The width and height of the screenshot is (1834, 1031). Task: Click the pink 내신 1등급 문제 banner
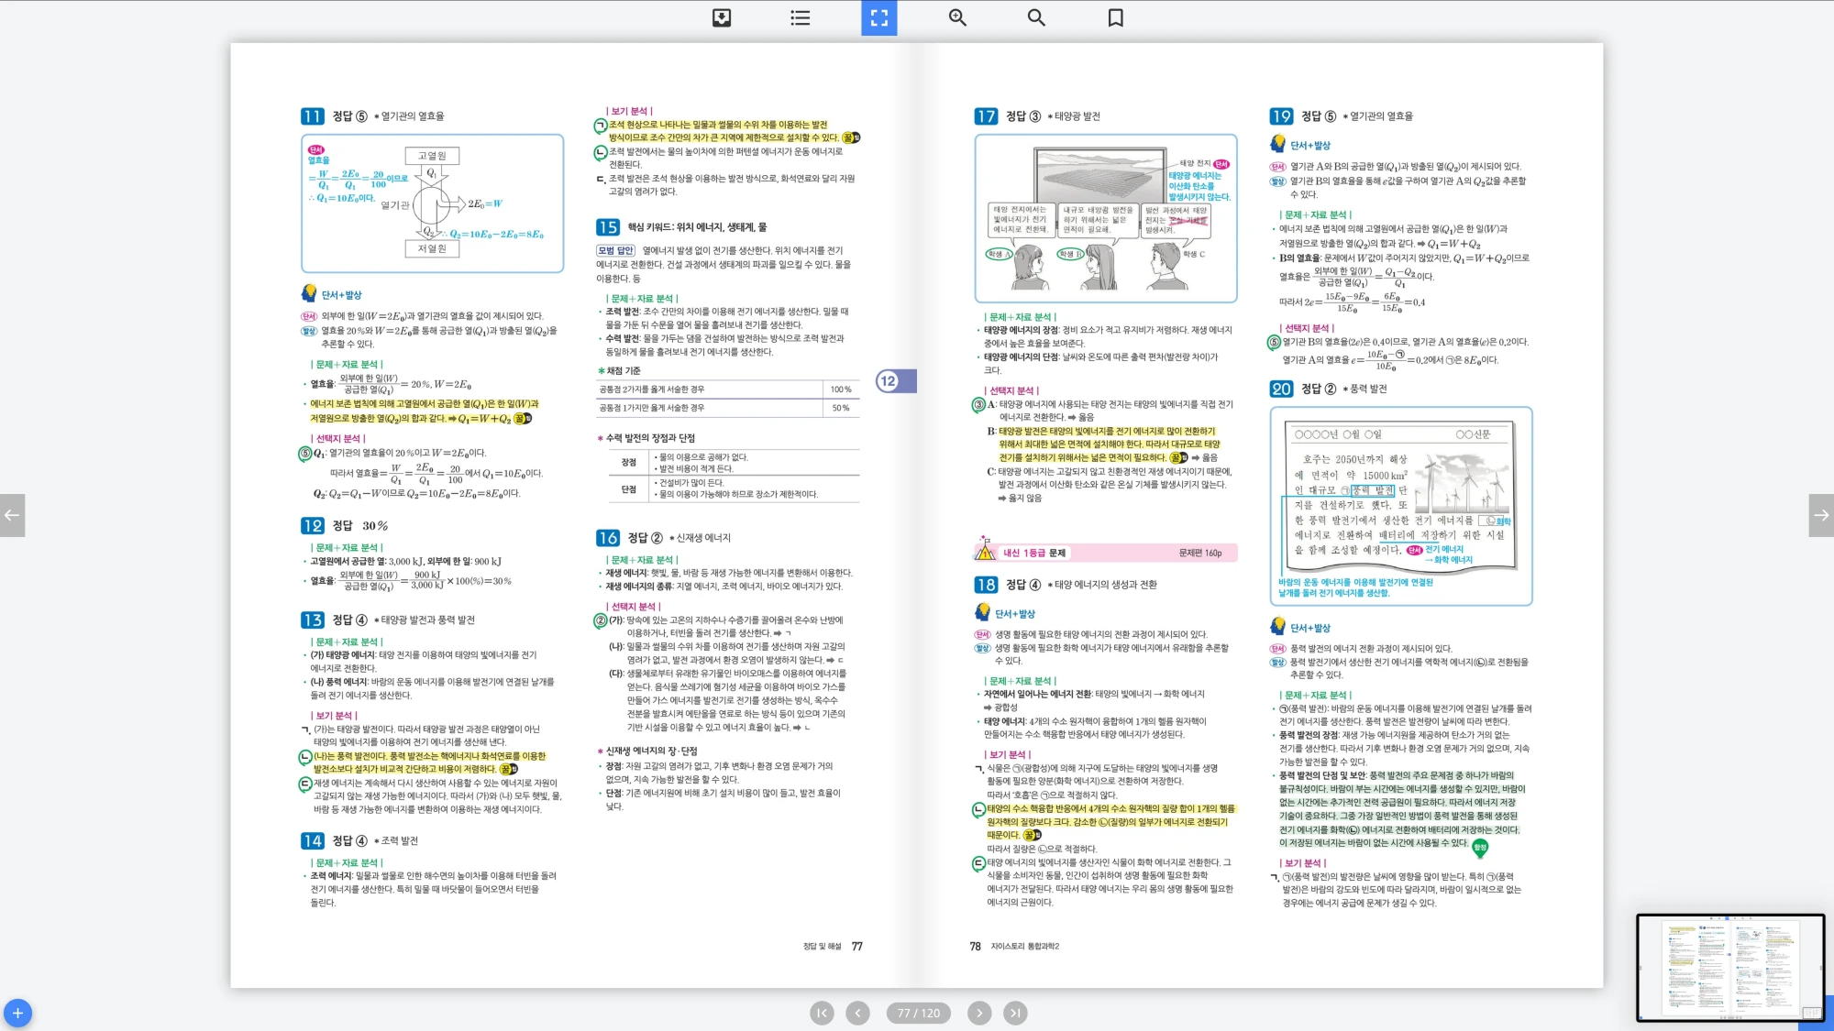tap(1105, 553)
